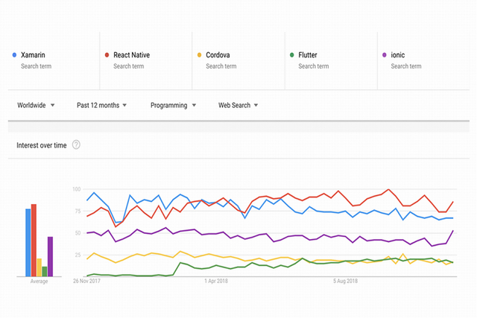Image resolution: width=477 pixels, height=318 pixels.
Task: Expand the Web Search type dropdown
Action: click(x=238, y=105)
